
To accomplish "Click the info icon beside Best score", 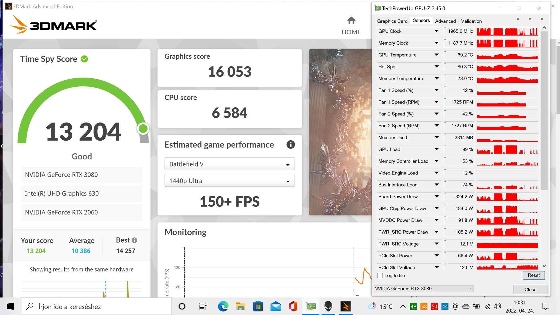I will [134, 240].
